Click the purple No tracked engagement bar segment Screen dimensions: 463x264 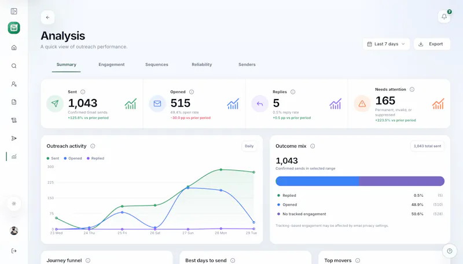[402, 181]
